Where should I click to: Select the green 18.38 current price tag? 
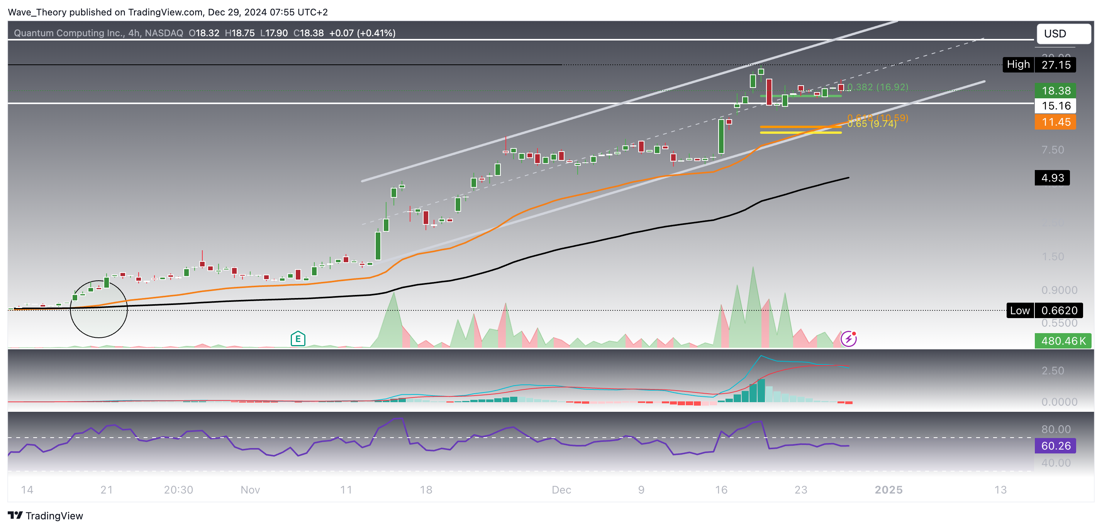click(1055, 91)
